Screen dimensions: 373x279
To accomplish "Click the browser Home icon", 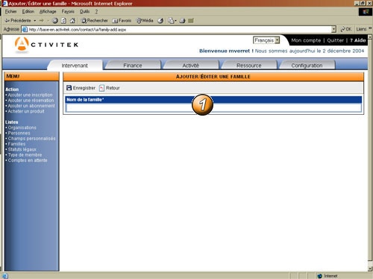I will [x=72, y=21].
